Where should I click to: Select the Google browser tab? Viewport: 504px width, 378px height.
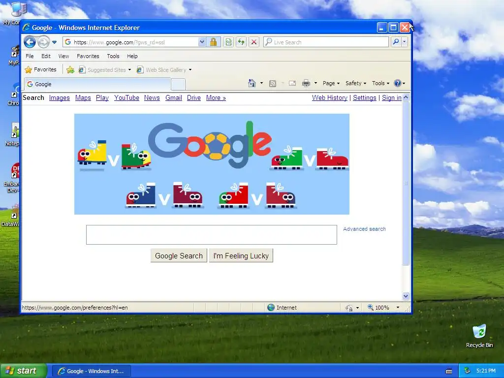[x=97, y=84]
